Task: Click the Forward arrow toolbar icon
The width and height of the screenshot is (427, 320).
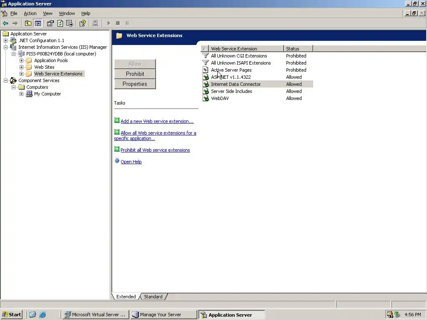Action: [x=15, y=23]
